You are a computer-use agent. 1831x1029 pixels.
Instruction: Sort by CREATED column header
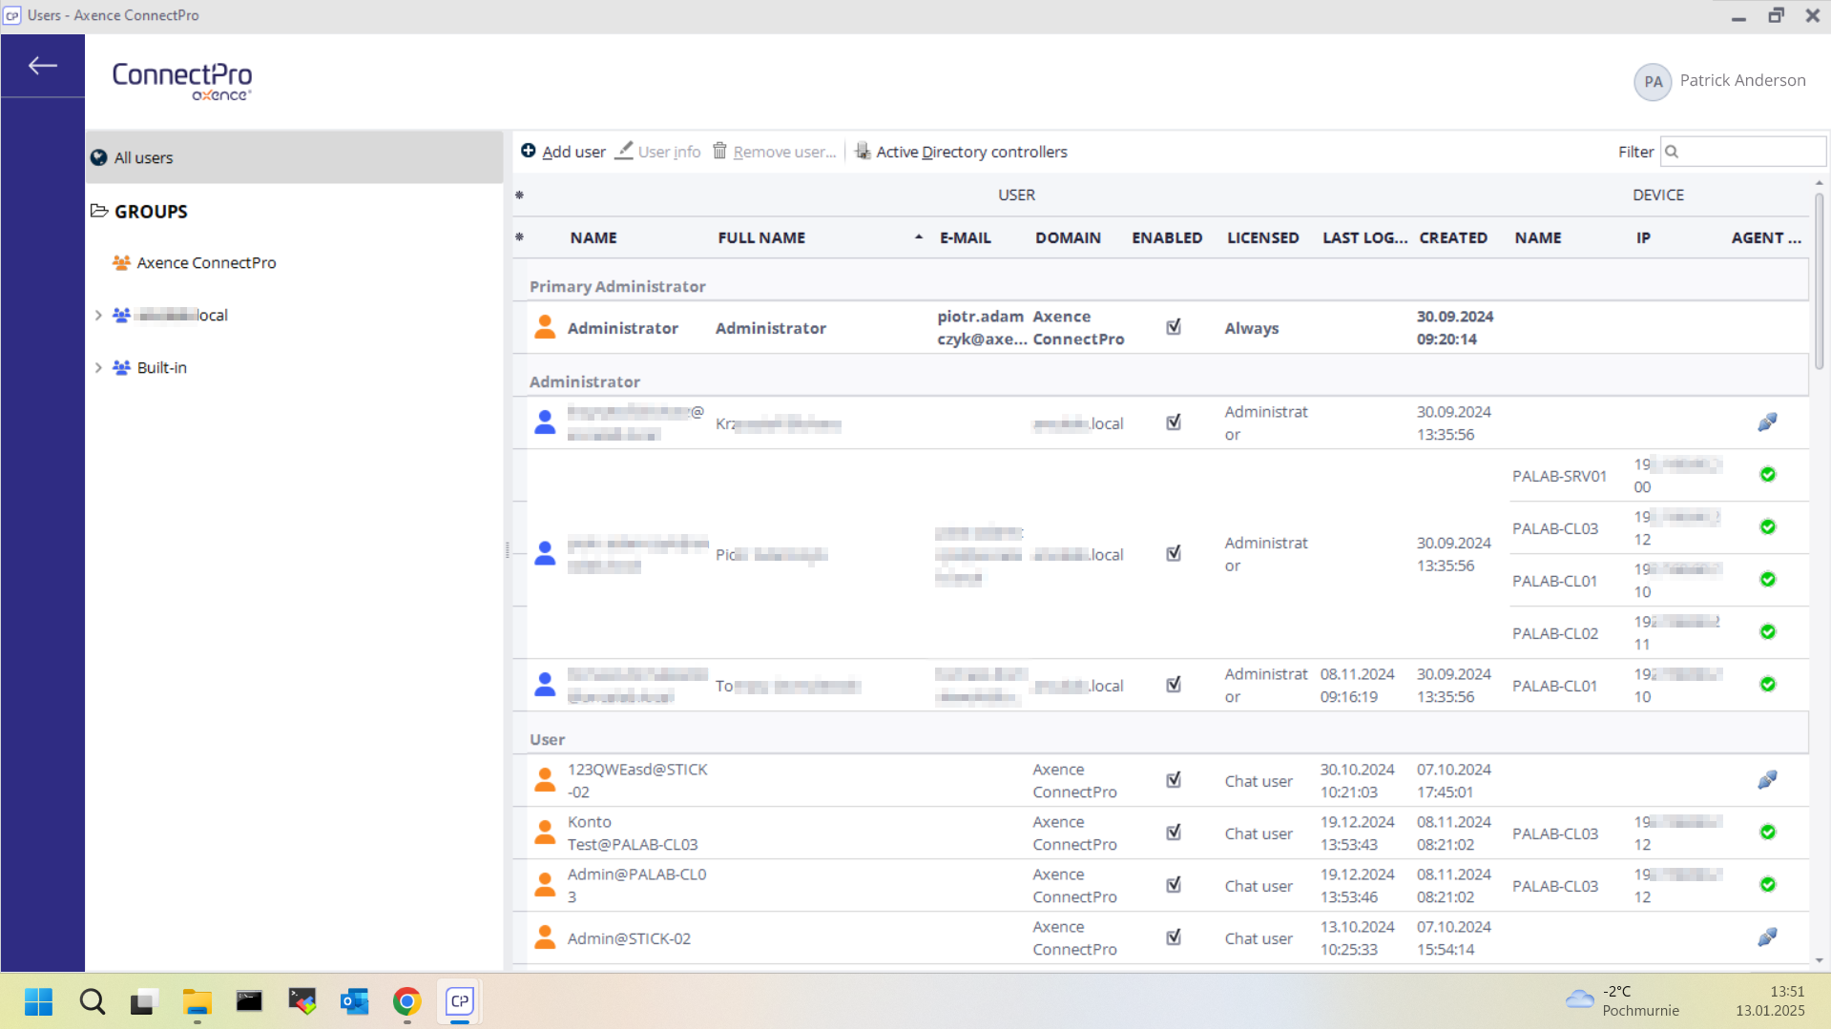[x=1453, y=237]
